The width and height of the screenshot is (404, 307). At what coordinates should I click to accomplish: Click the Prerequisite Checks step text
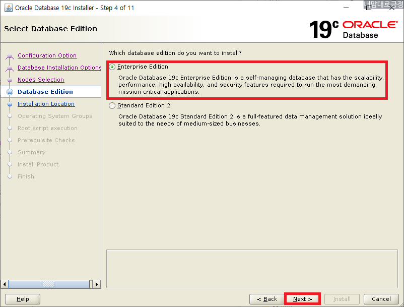46,140
